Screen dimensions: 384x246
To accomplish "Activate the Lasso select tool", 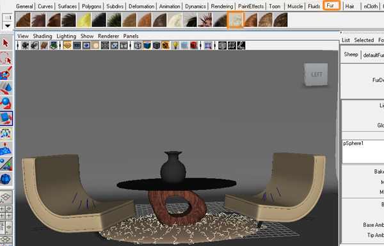I will click(x=6, y=58).
